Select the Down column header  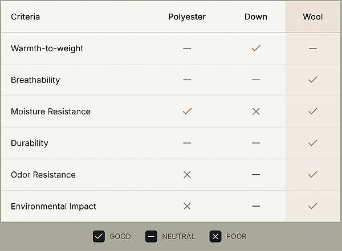pos(255,17)
